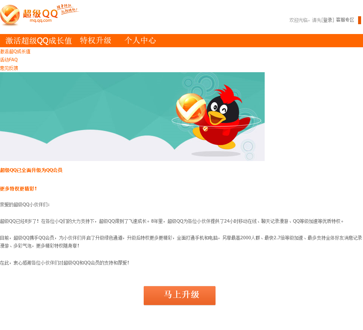Switch to the 特权升级 navigation tab
Screen dimensions: 363x330
(x=96, y=40)
